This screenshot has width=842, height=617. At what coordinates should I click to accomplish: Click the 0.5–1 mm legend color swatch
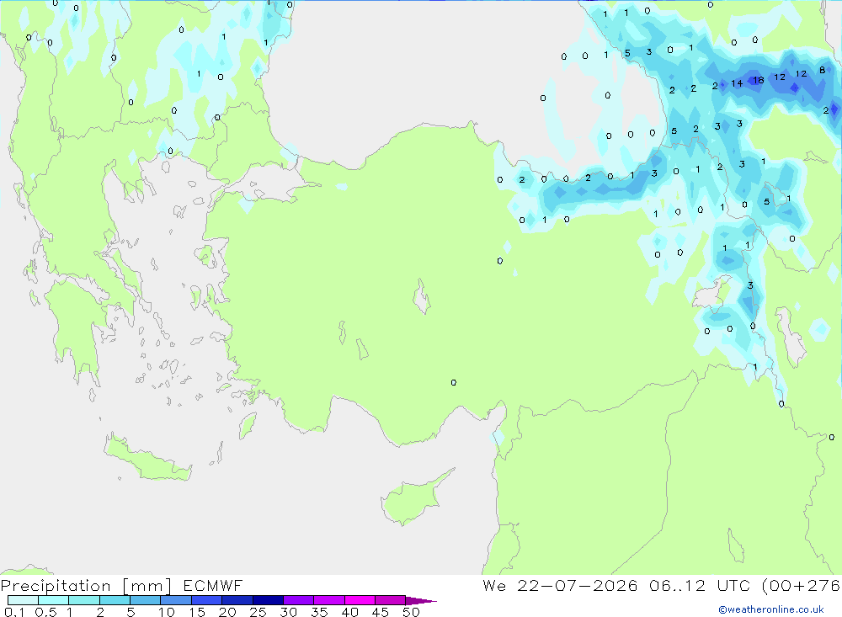pos(54,600)
